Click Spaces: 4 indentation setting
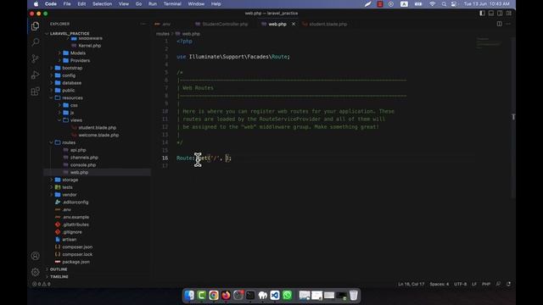543x305 pixels. tap(439, 284)
